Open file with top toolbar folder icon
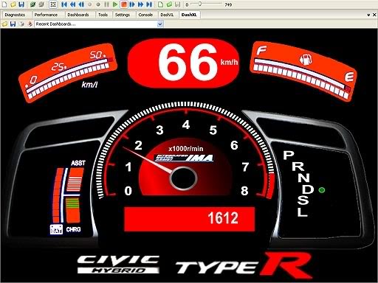Image resolution: width=378 pixels, height=283 pixels. (13, 4)
